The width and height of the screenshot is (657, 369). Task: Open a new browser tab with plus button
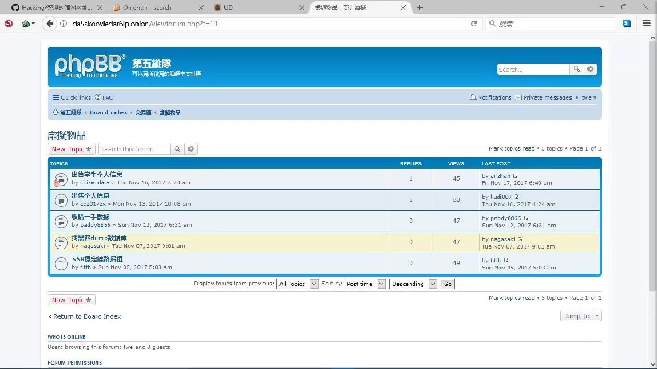(x=420, y=8)
